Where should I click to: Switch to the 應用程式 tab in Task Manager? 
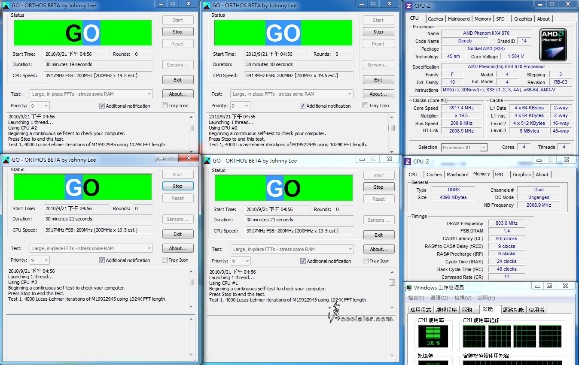[x=421, y=310]
